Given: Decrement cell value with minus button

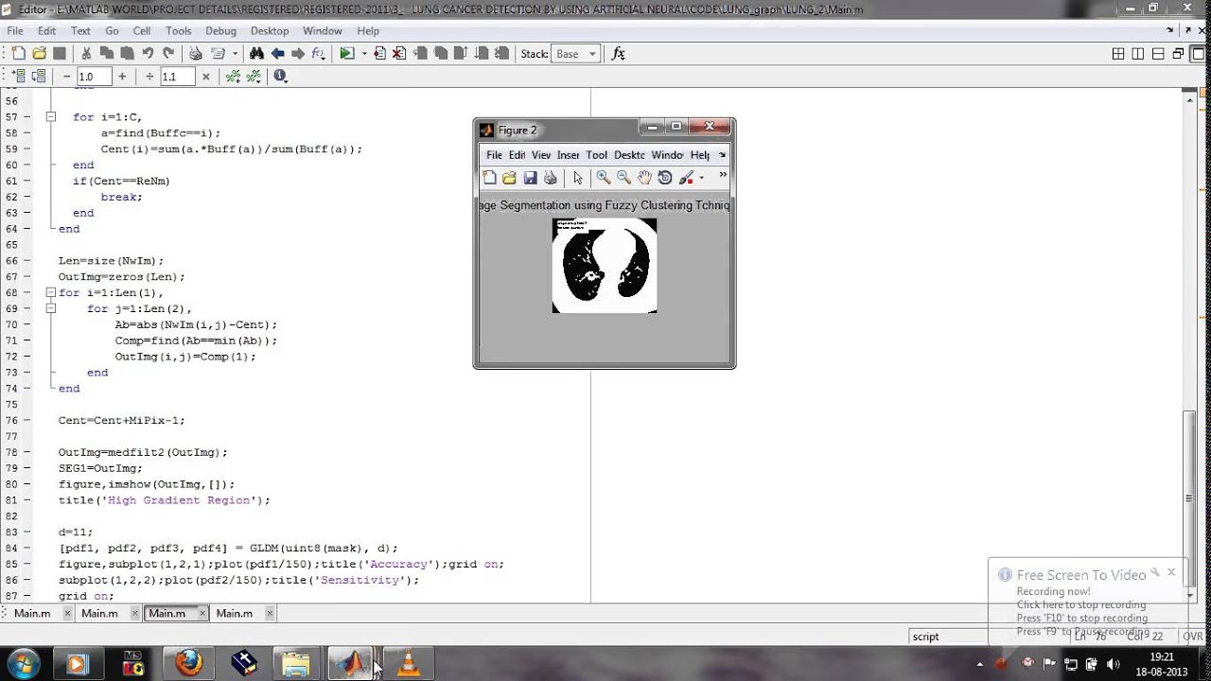Looking at the screenshot, I should coord(66,77).
